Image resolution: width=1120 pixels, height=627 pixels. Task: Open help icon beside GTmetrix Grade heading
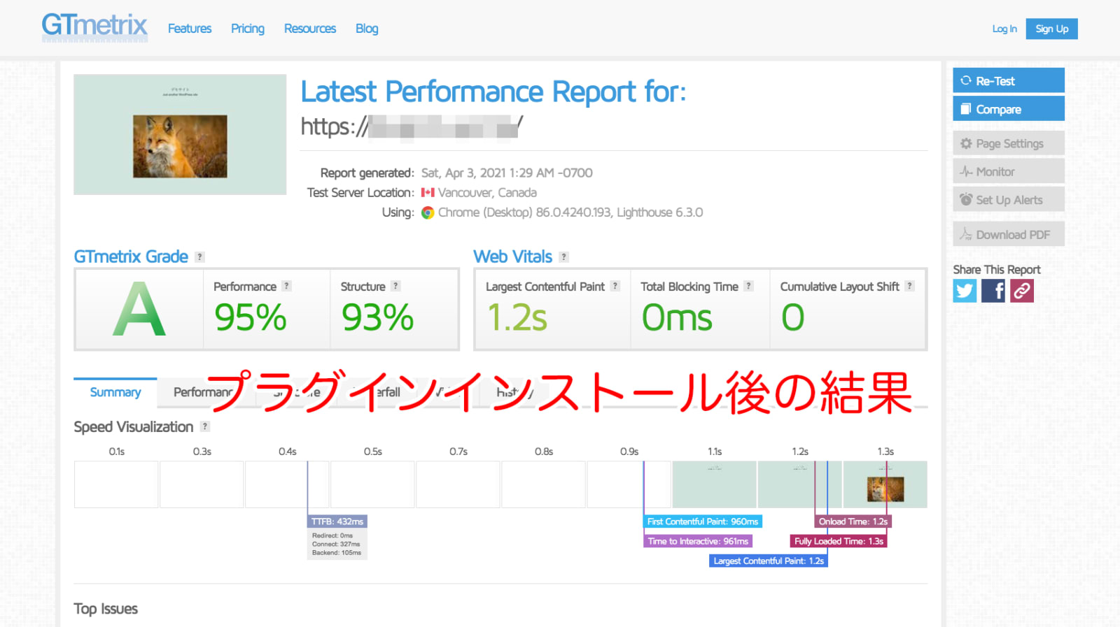pyautogui.click(x=199, y=257)
